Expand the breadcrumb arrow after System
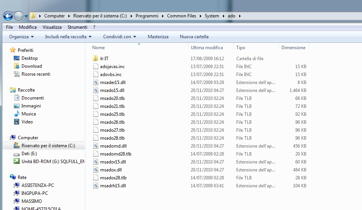 pyautogui.click(x=223, y=16)
